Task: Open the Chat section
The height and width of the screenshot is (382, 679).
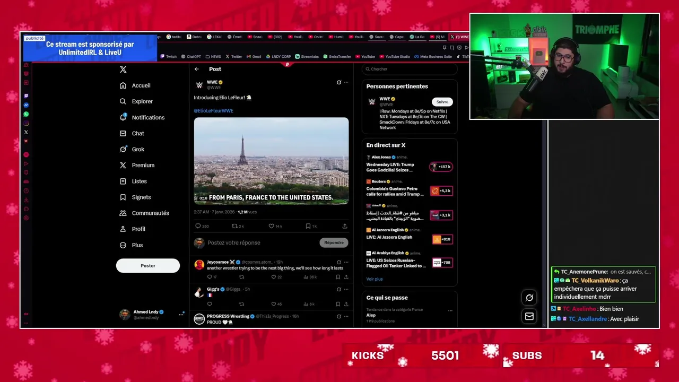Action: tap(132, 133)
